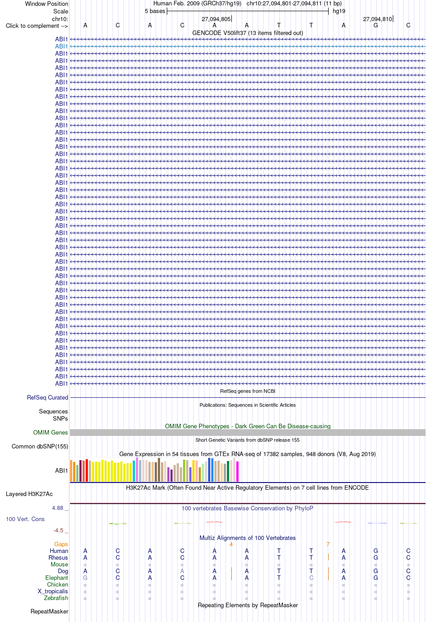Select the light-blue highlighted ABI1 transcript label
Image resolution: width=426 pixels, height=622 pixels.
pyautogui.click(x=61, y=46)
